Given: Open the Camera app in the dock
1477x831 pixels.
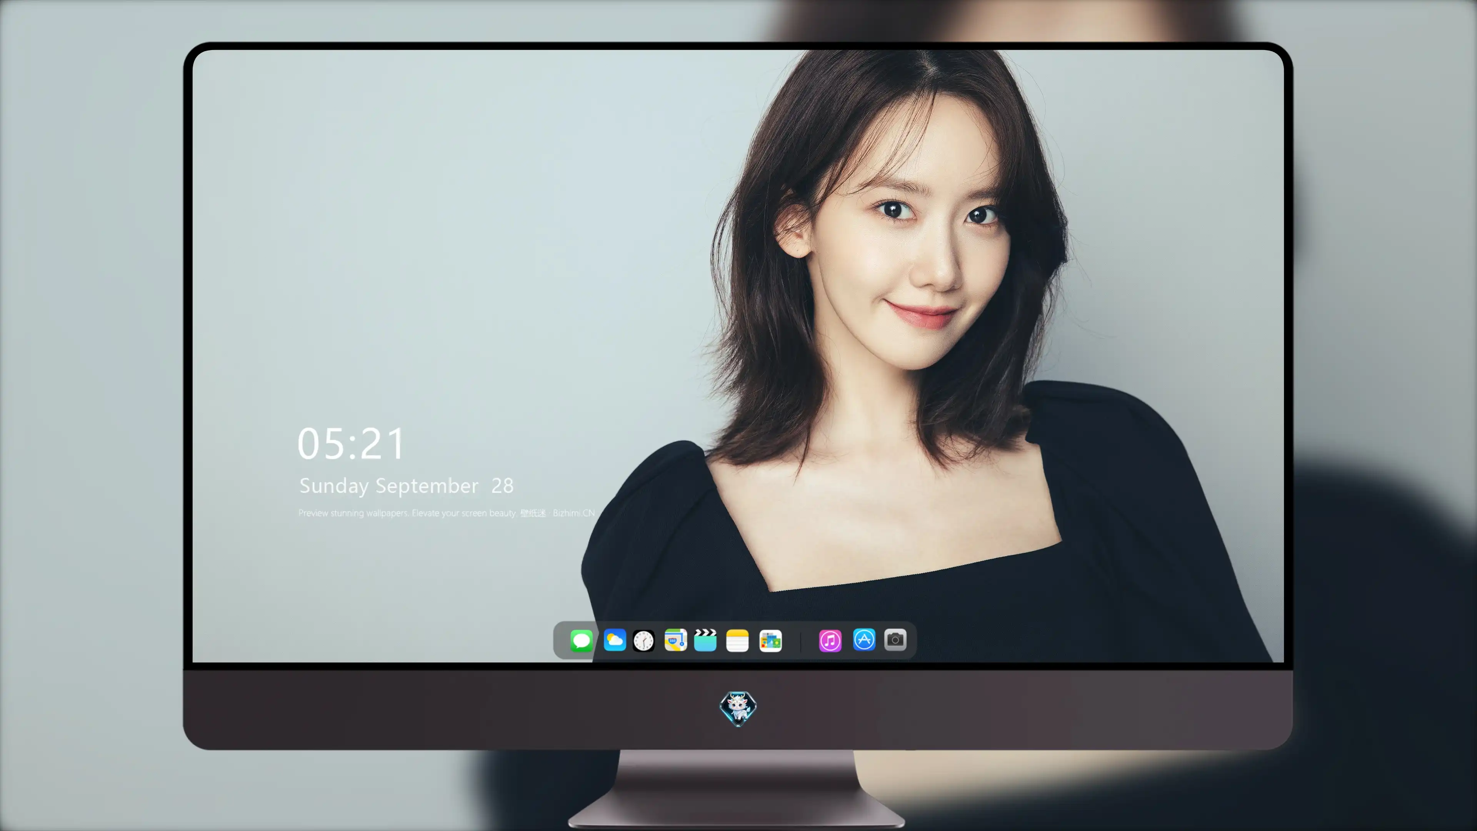Looking at the screenshot, I should click(895, 639).
